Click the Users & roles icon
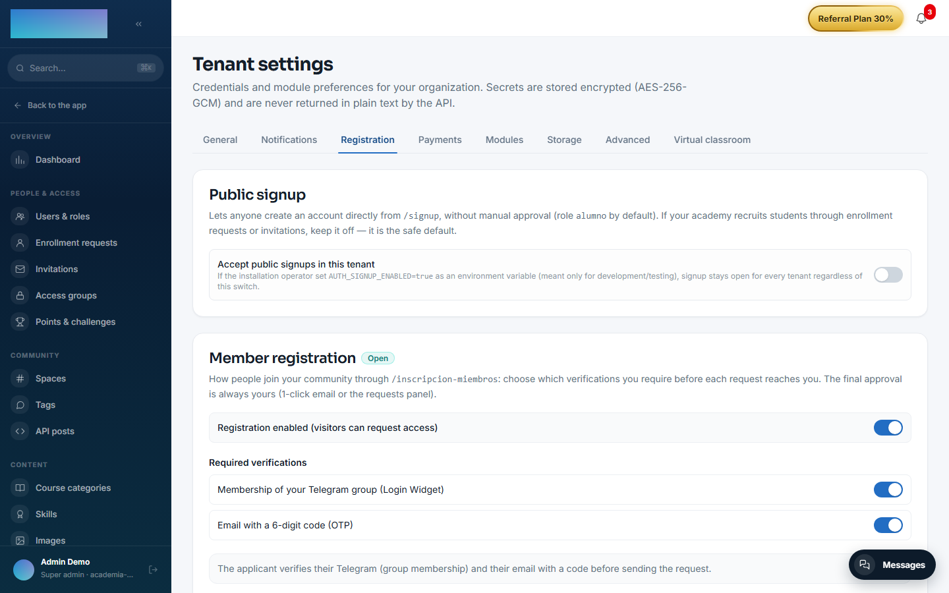949x593 pixels. (x=20, y=217)
